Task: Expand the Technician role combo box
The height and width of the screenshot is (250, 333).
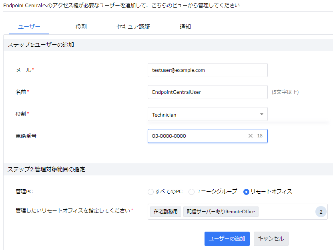Action: (207, 114)
